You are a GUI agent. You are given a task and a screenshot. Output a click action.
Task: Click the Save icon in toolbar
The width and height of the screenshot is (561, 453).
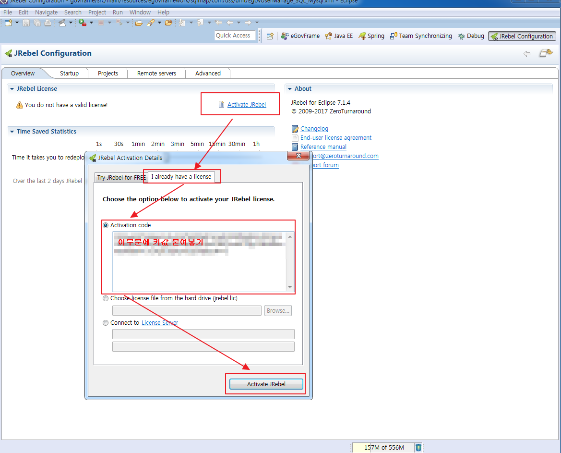[26, 23]
